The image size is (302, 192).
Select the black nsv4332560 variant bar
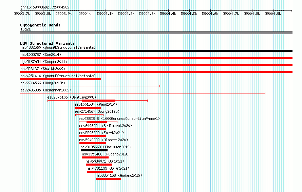pyautogui.click(x=156, y=51)
